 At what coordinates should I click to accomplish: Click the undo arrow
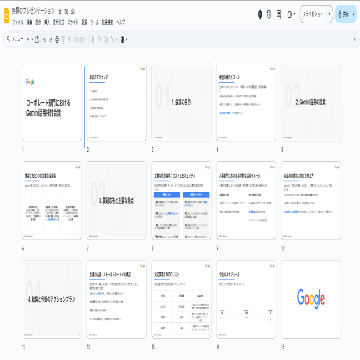(x=44, y=40)
